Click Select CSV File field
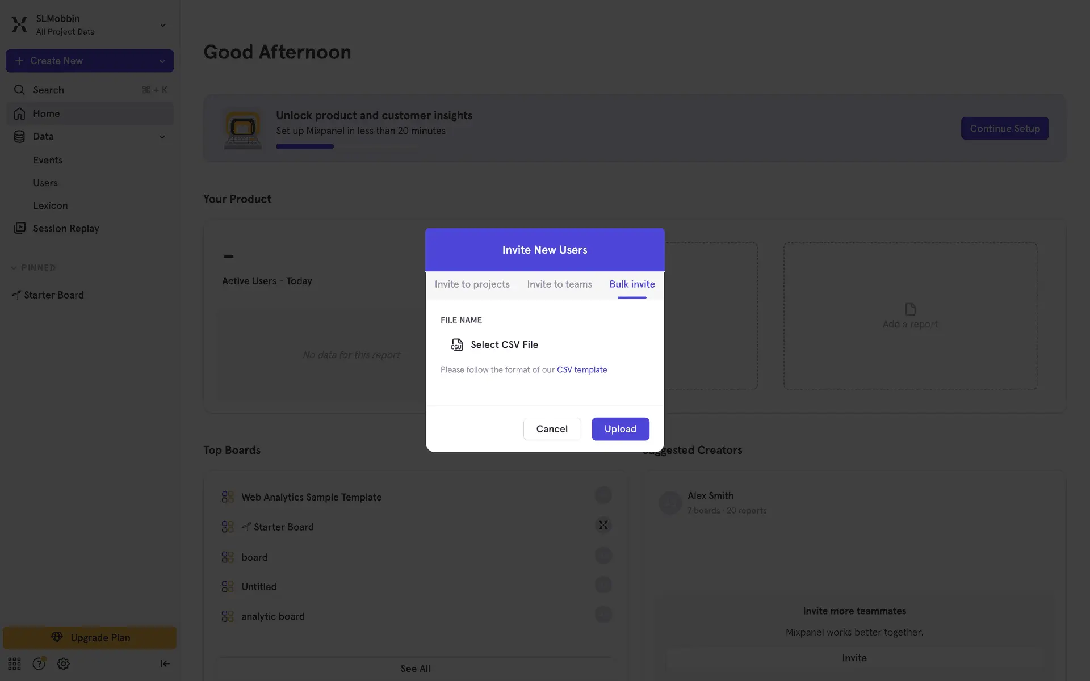 (504, 344)
